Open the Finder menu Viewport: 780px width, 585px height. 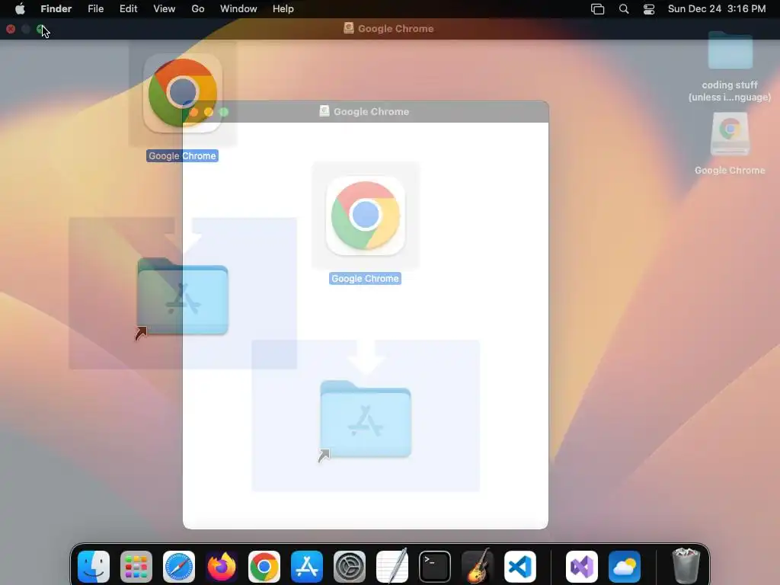tap(56, 8)
